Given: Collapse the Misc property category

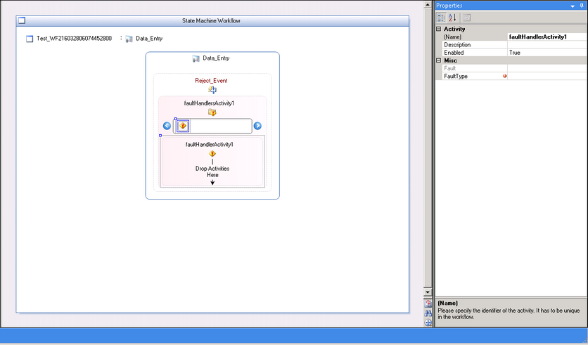Looking at the screenshot, I should (x=438, y=60).
